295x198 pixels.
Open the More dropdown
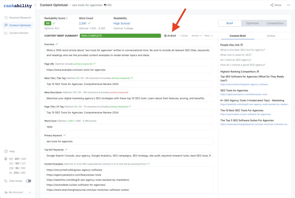coord(209,36)
